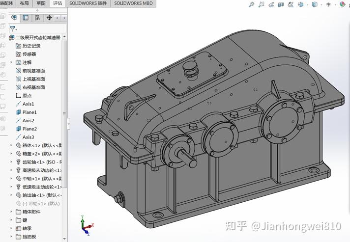Click the X axis of the triad

[x=89, y=226]
